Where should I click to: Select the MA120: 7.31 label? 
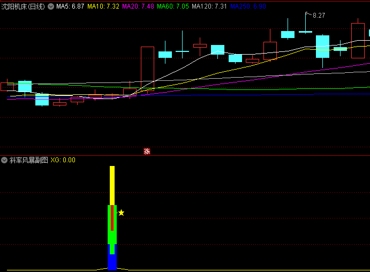209,6
